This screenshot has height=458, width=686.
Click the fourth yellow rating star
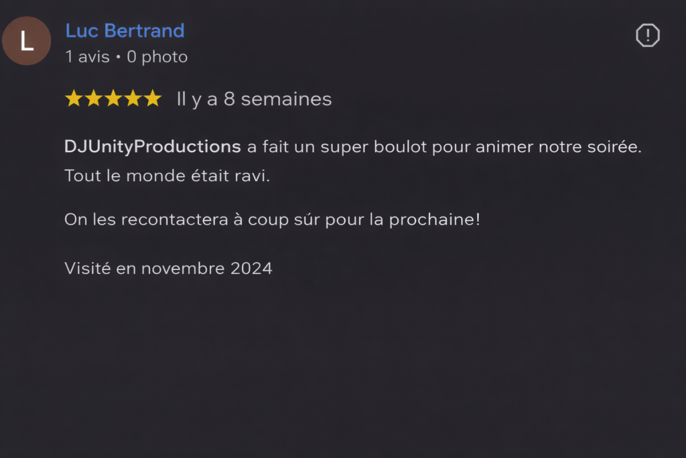(133, 99)
